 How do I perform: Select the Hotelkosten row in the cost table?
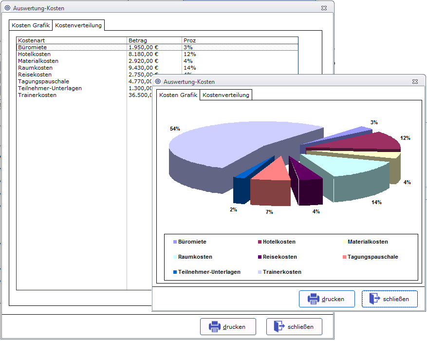pyautogui.click(x=34, y=54)
